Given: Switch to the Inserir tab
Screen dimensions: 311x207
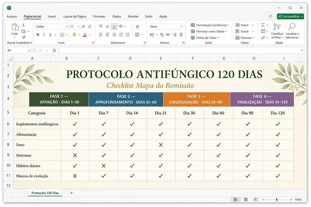Looking at the screenshot, I should (x=52, y=16).
